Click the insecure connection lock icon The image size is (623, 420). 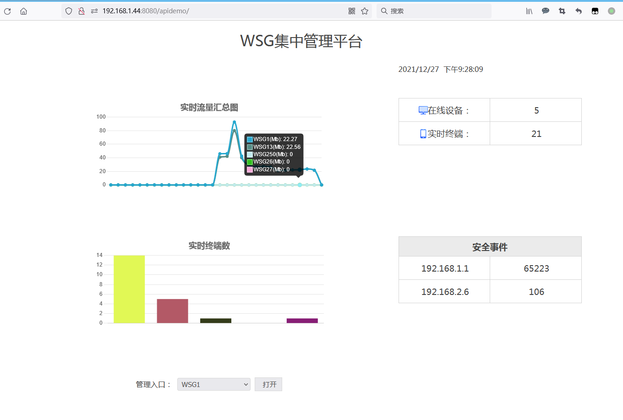[x=82, y=11]
